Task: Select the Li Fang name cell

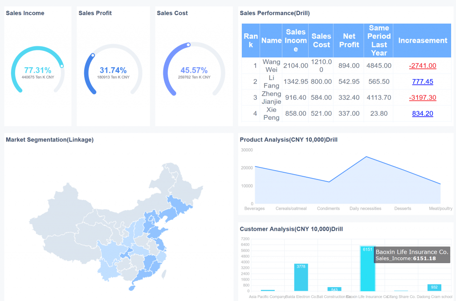Action: point(271,81)
